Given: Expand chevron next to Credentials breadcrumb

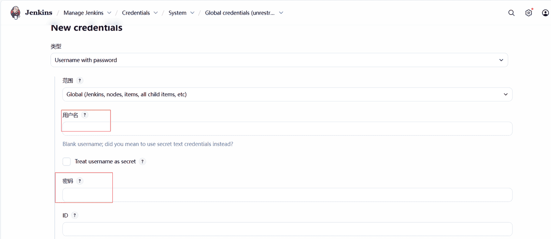Looking at the screenshot, I should [x=156, y=13].
